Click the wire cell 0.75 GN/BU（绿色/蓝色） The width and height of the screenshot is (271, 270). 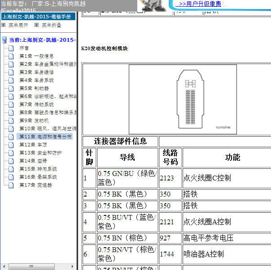pyautogui.click(x=127, y=178)
